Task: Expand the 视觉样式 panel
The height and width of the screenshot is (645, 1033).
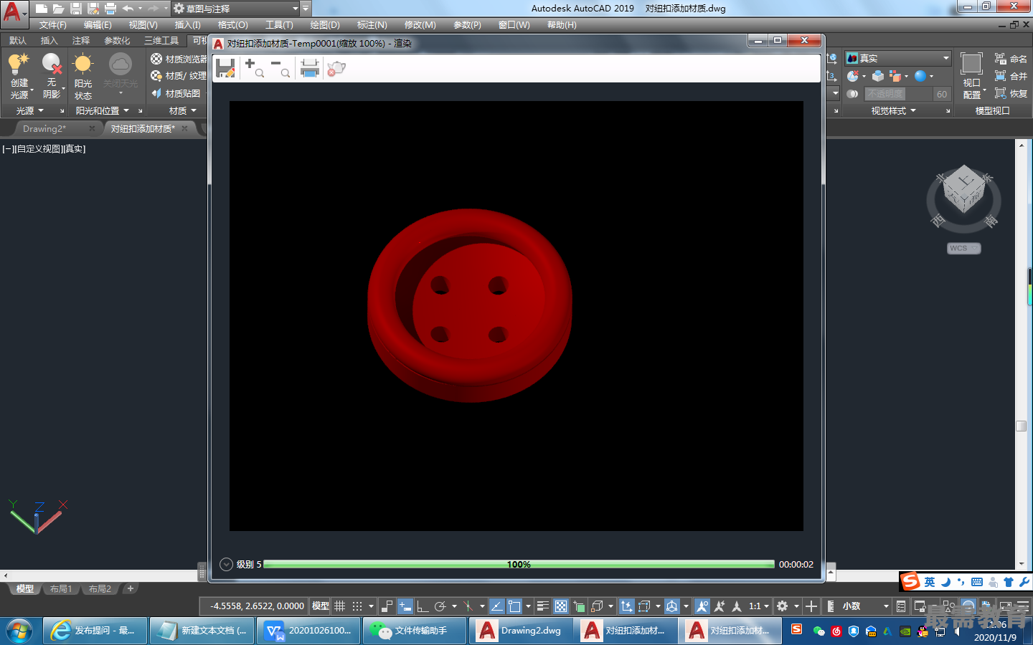Action: [893, 110]
